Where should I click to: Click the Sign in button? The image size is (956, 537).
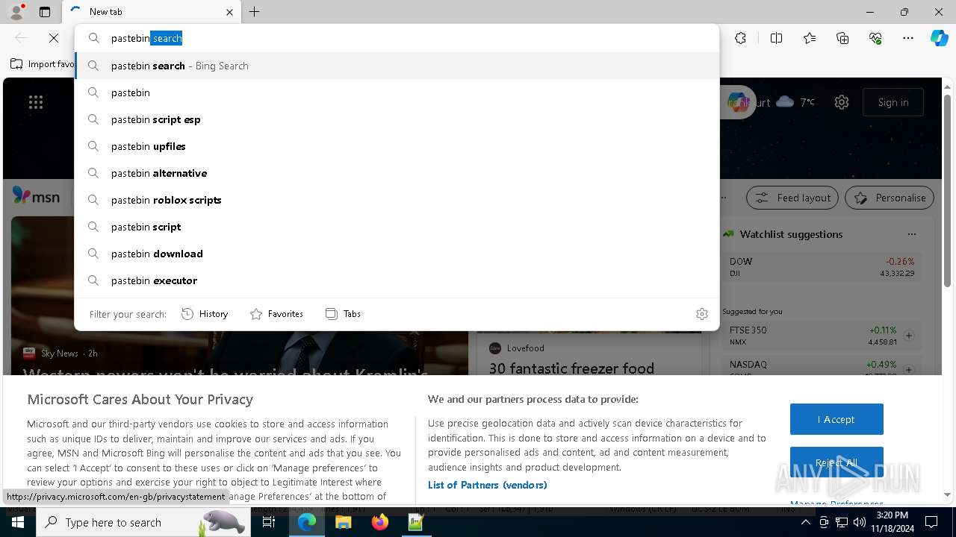point(893,102)
